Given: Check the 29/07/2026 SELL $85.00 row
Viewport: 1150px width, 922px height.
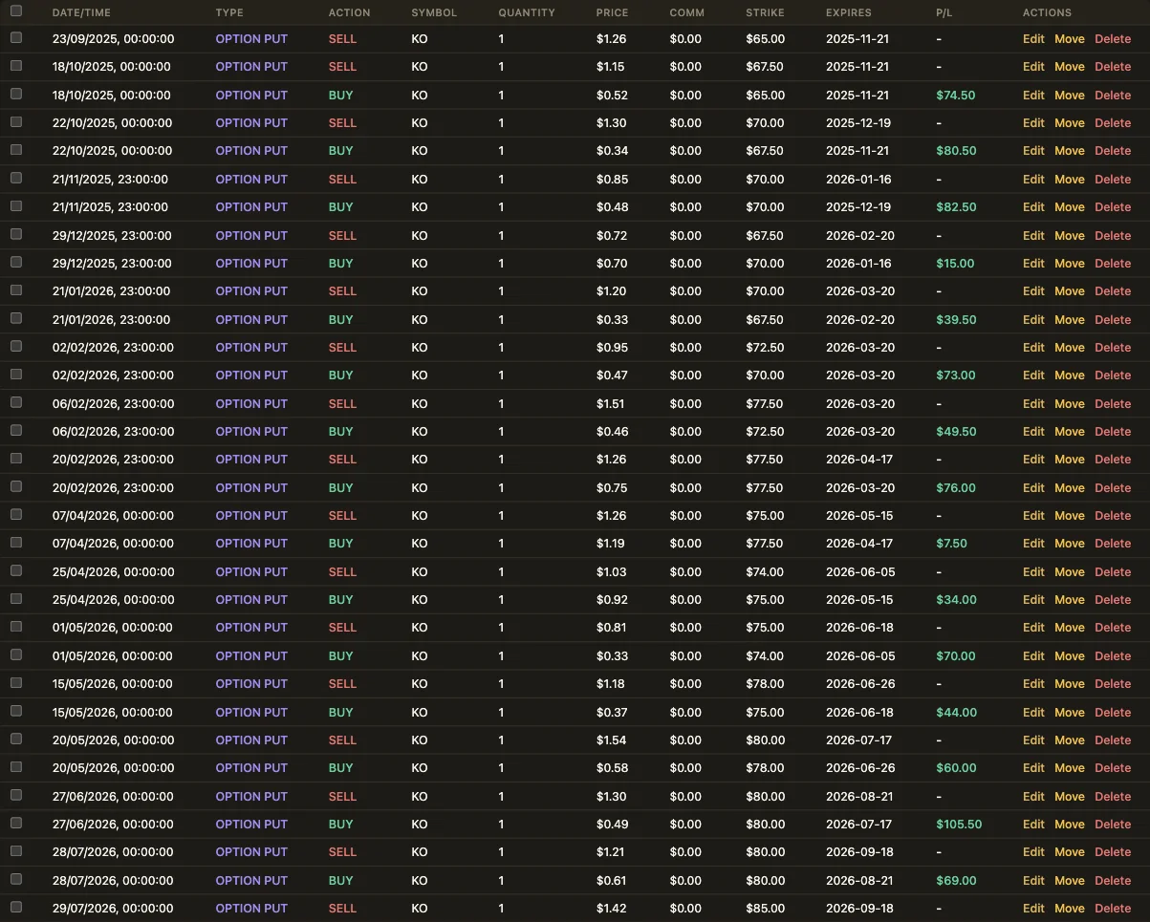Looking at the screenshot, I should pos(16,907).
